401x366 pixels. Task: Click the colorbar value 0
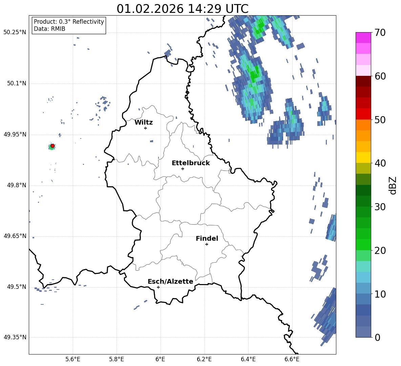point(377,337)
